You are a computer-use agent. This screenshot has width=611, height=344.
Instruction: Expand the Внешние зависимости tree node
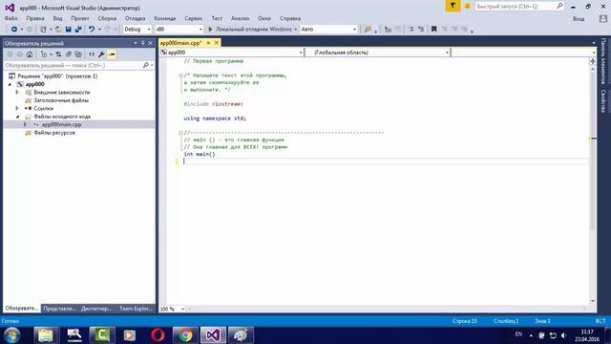(x=17, y=93)
